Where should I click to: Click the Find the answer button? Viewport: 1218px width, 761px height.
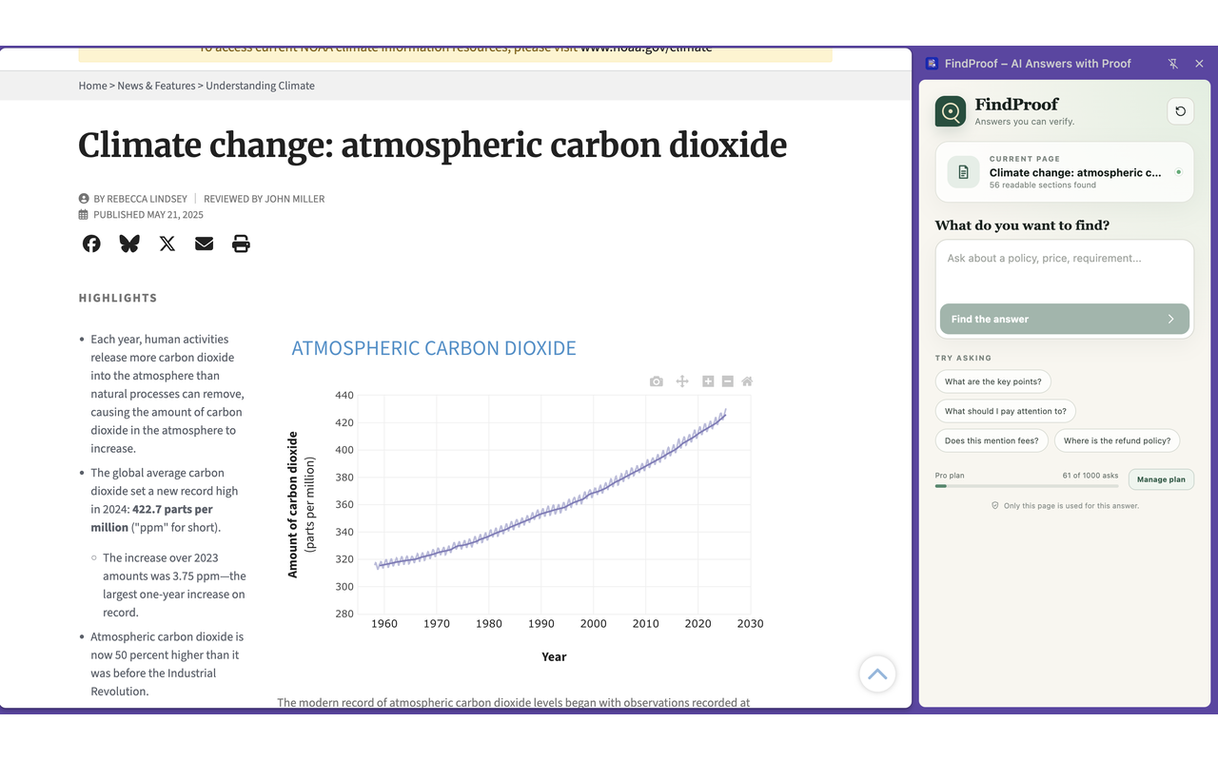[1064, 319]
